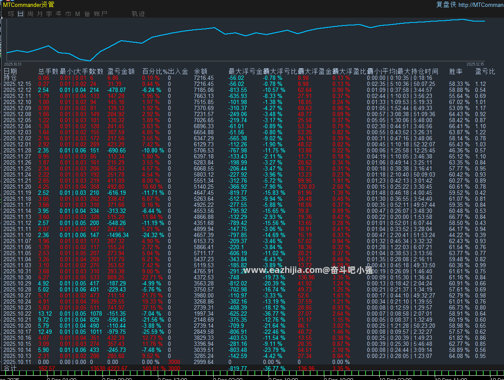504x380 pixels.
Task: Click the 2025.10.30 date cell
Action: (17, 277)
